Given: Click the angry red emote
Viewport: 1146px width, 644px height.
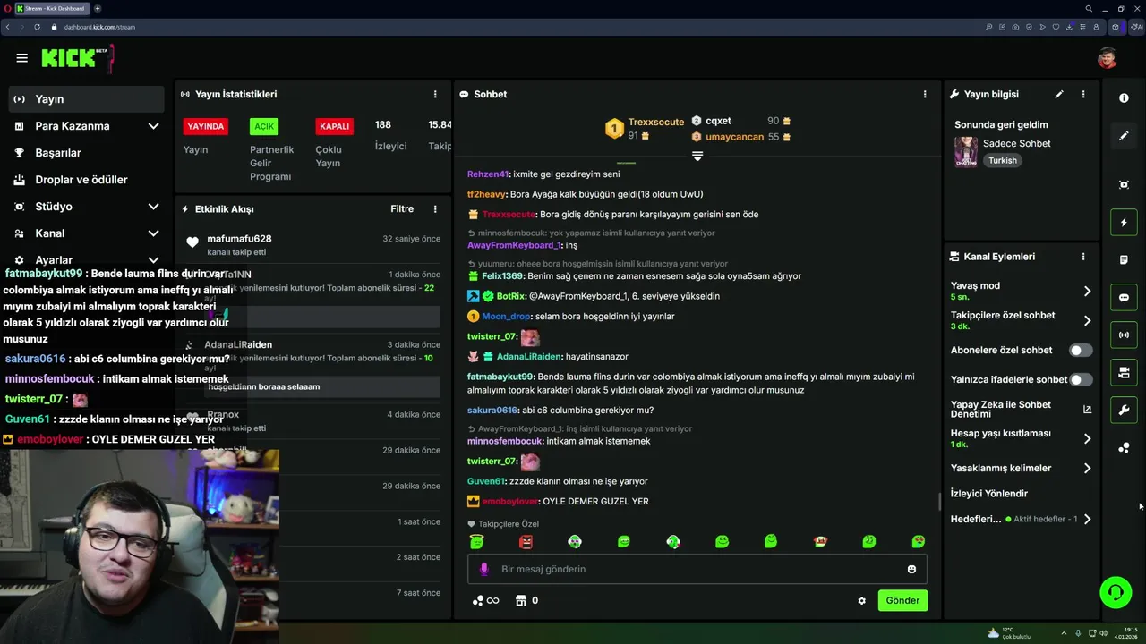Looking at the screenshot, I should pyautogui.click(x=526, y=541).
